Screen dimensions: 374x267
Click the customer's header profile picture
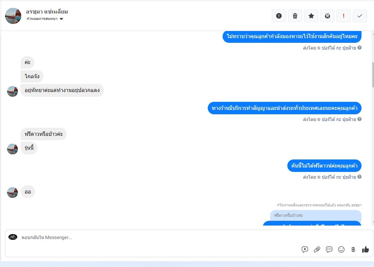tap(13, 16)
